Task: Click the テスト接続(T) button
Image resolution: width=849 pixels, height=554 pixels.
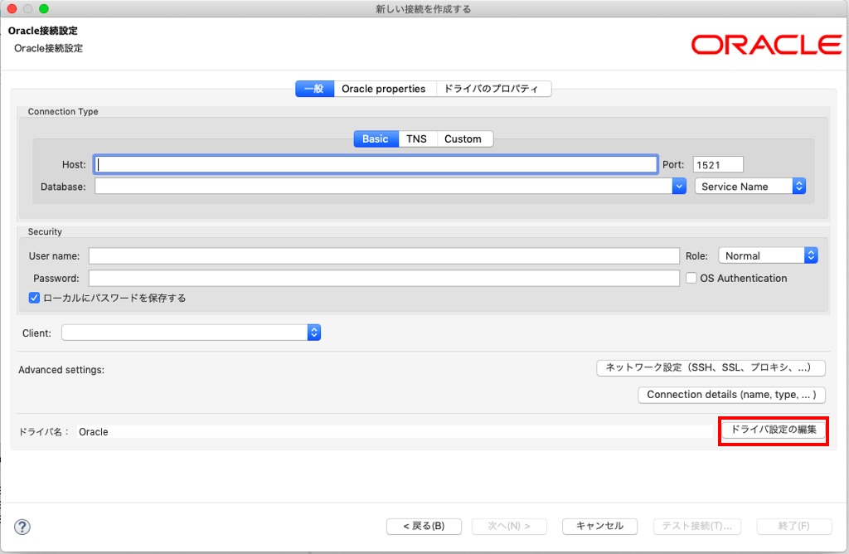Action: coord(696,526)
